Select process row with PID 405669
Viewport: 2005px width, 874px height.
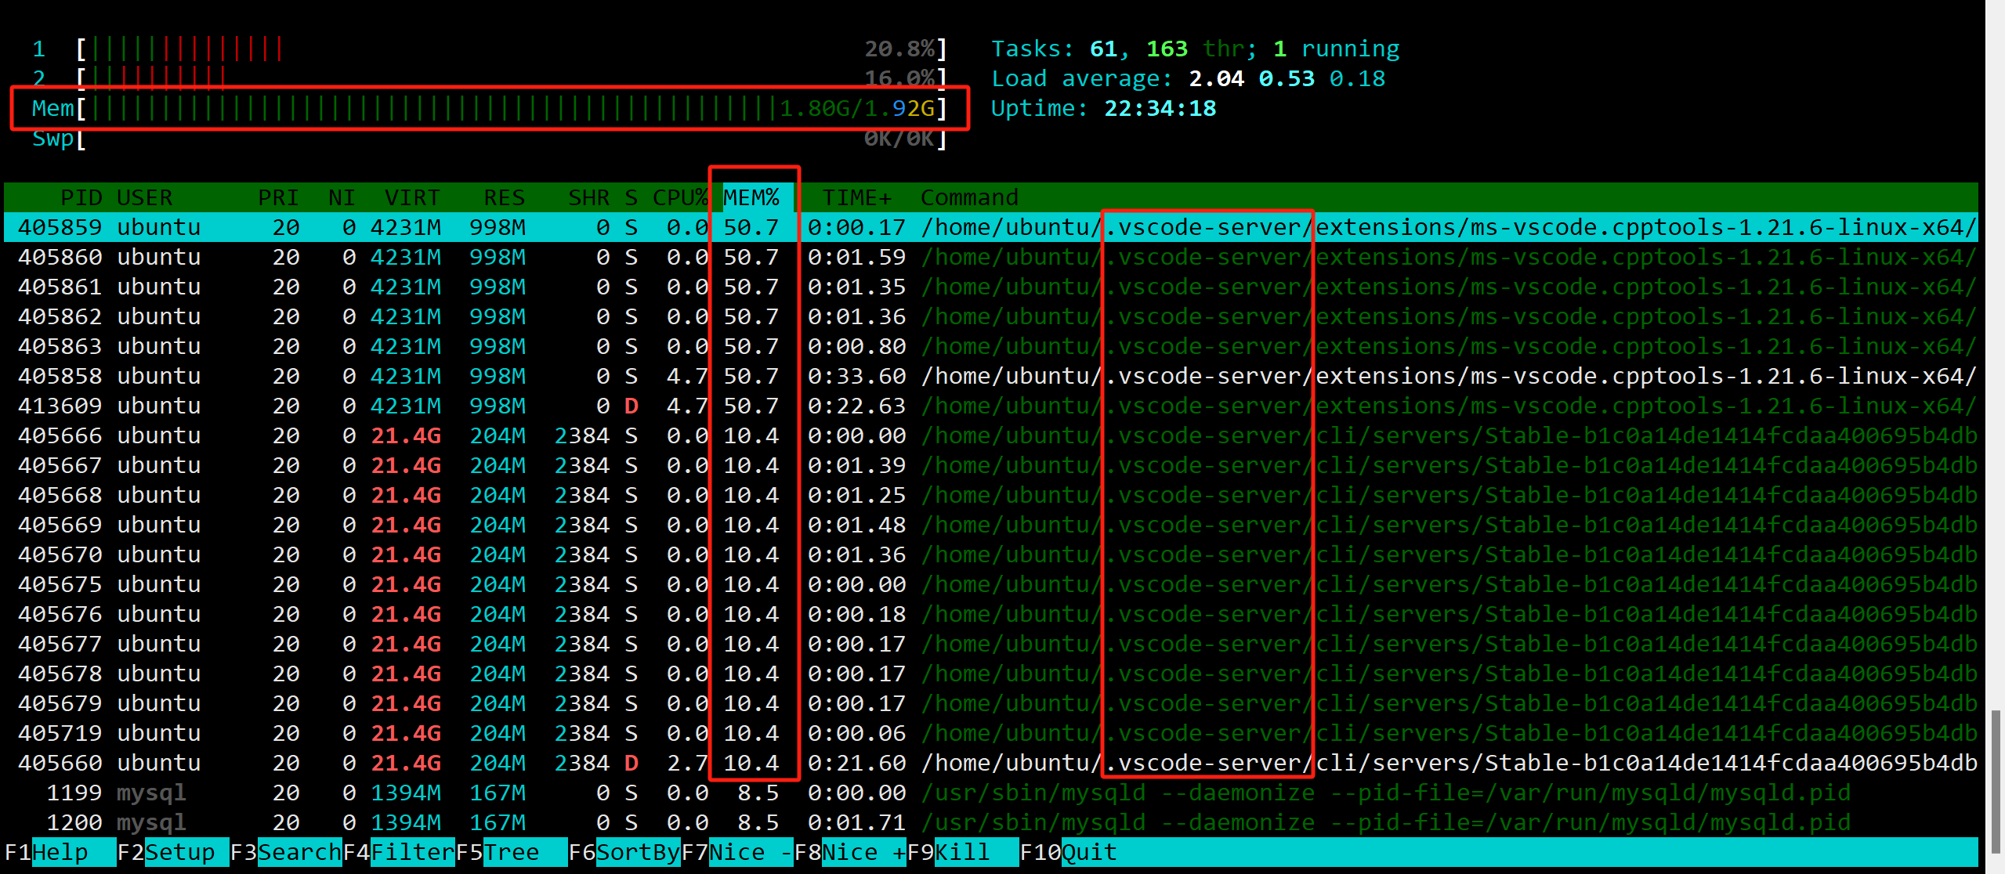pos(991,525)
